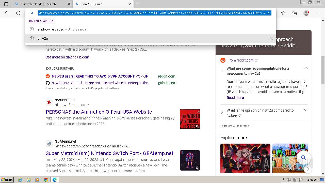Open File Explorer from the taskbar
The height and width of the screenshot is (183, 325).
[x=29, y=180]
